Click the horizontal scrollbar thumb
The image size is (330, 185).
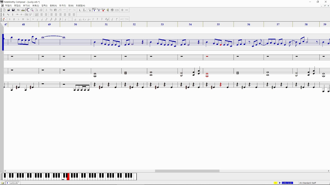(187, 171)
